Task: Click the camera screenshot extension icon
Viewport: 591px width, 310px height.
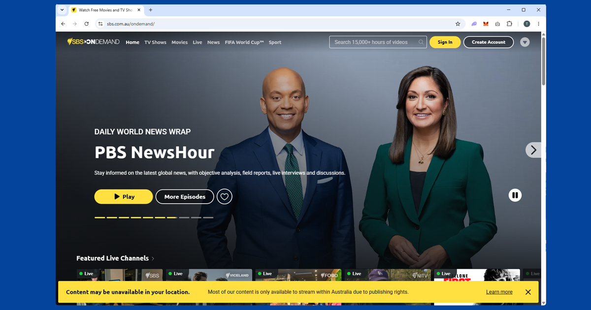Action: pos(497,24)
